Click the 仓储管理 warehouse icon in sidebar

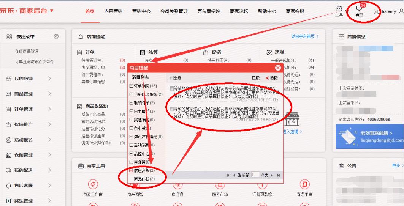[x=9, y=155]
